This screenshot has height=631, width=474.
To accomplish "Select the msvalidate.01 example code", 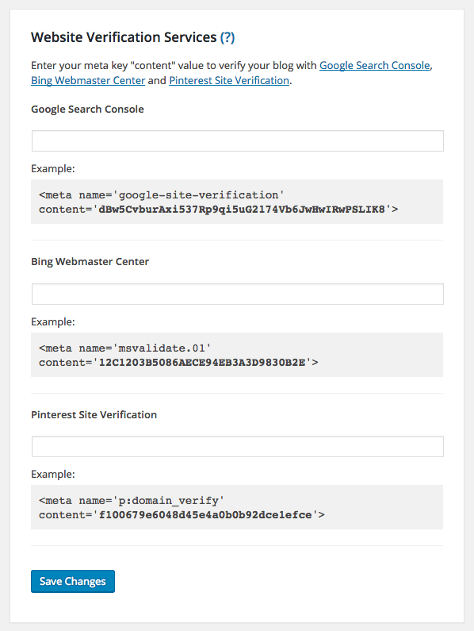I will 237,355.
